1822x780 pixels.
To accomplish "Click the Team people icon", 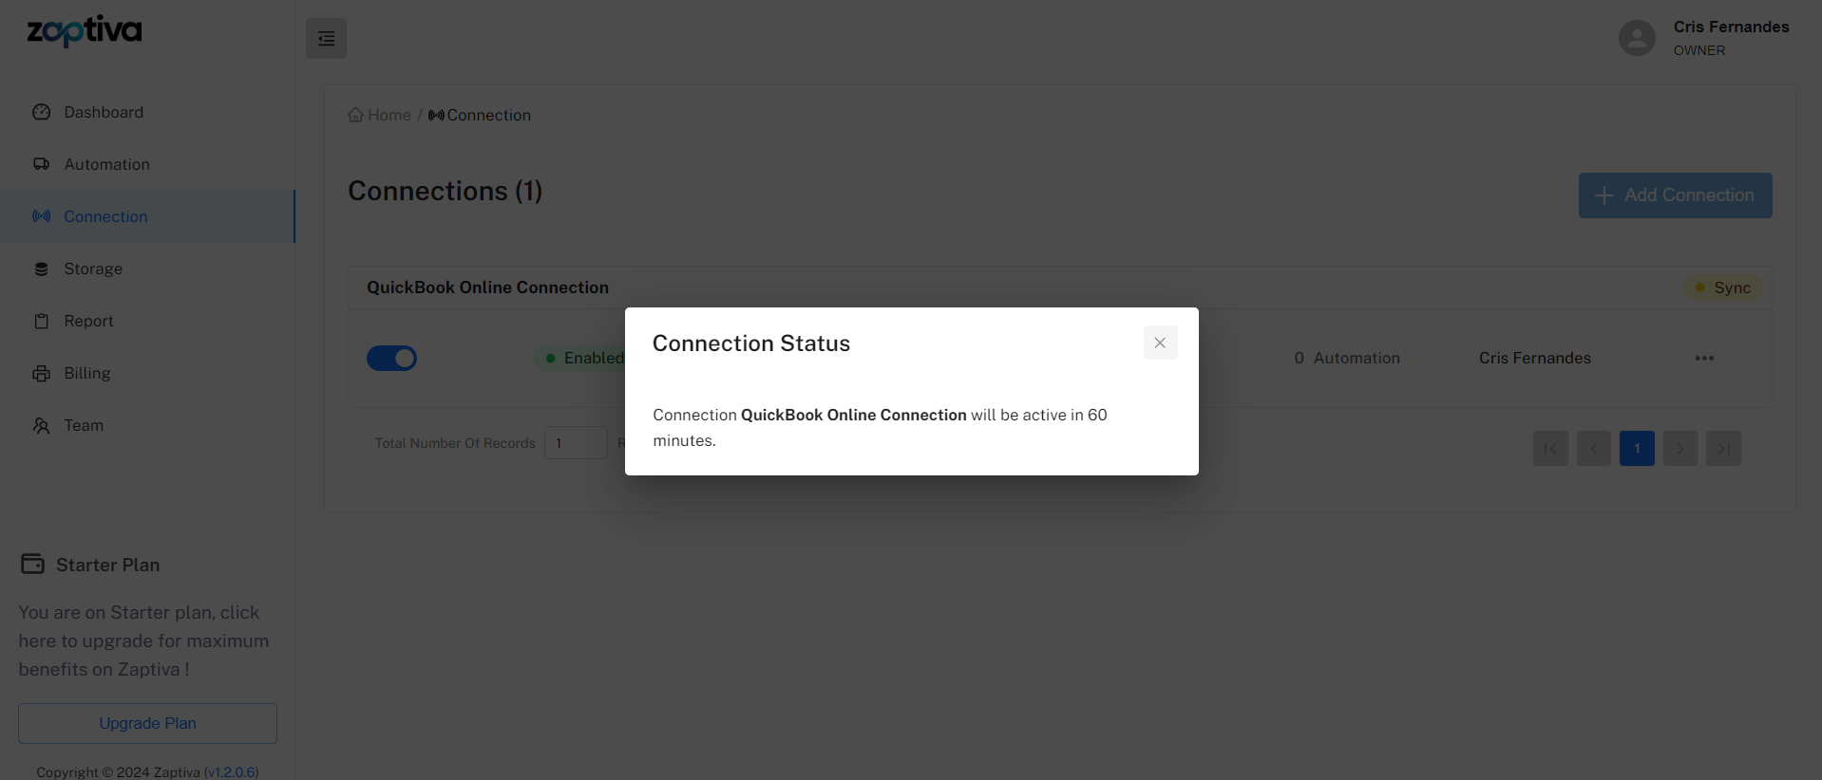I will [41, 425].
